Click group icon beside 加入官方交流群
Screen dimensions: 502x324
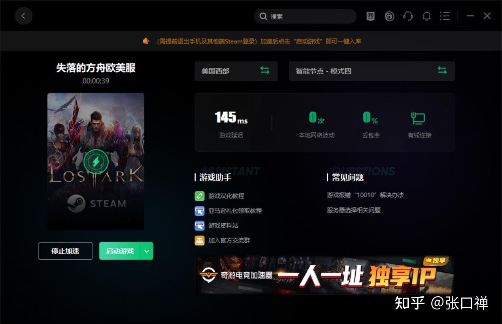click(200, 240)
